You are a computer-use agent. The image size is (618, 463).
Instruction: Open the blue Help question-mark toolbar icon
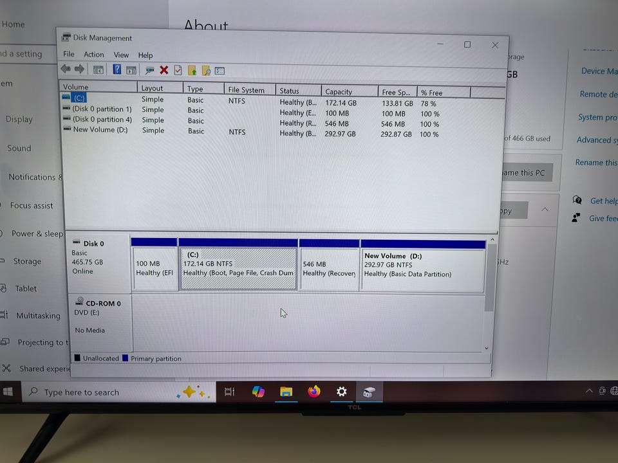[117, 69]
